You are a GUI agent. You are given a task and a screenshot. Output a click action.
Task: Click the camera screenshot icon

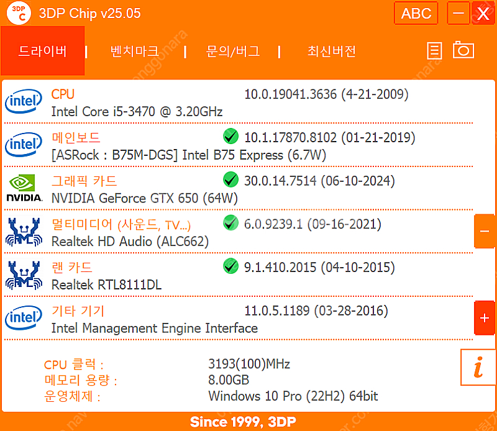pyautogui.click(x=463, y=50)
